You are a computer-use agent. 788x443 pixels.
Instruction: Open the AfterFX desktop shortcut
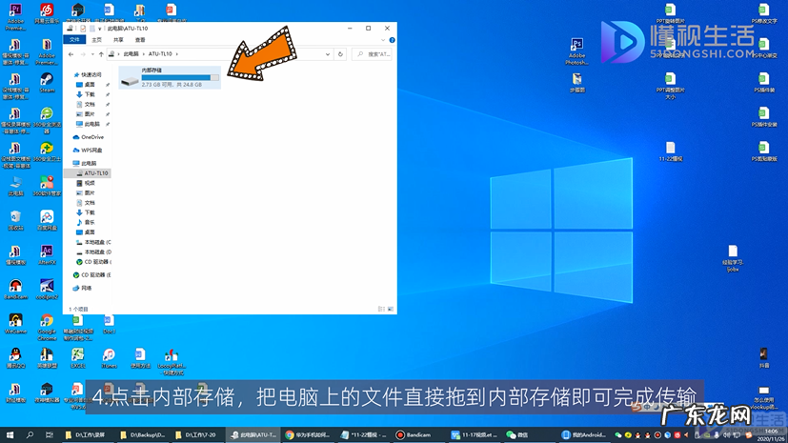pyautogui.click(x=47, y=254)
